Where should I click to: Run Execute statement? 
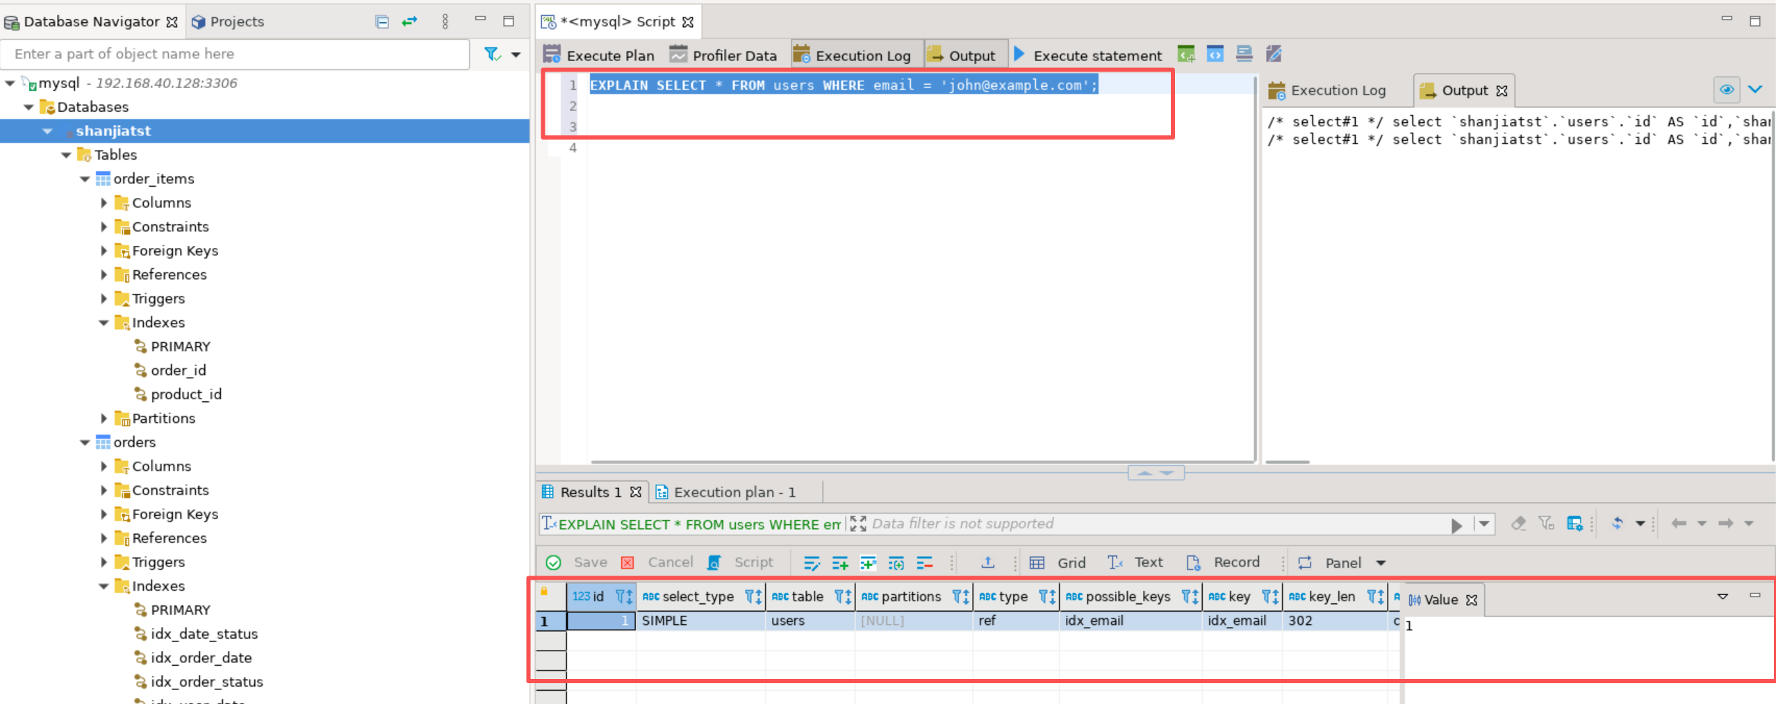(1088, 55)
